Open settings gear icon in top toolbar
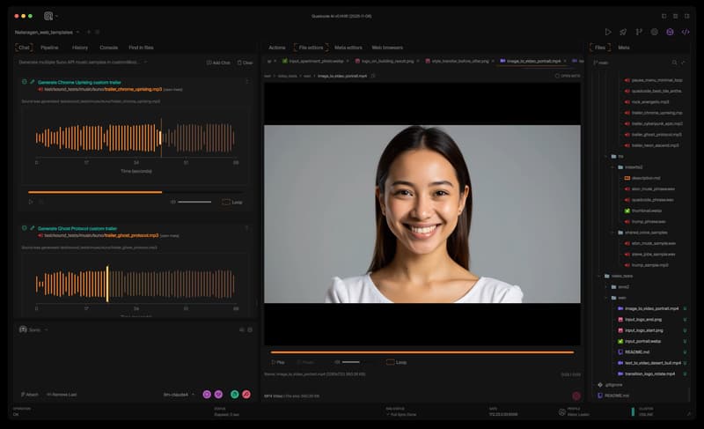This screenshot has height=429, width=704. click(x=654, y=32)
